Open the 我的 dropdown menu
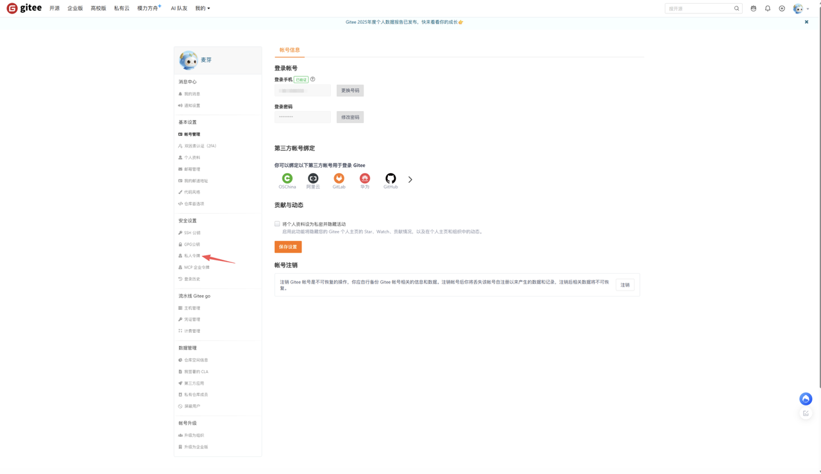This screenshot has height=474, width=821. click(203, 8)
